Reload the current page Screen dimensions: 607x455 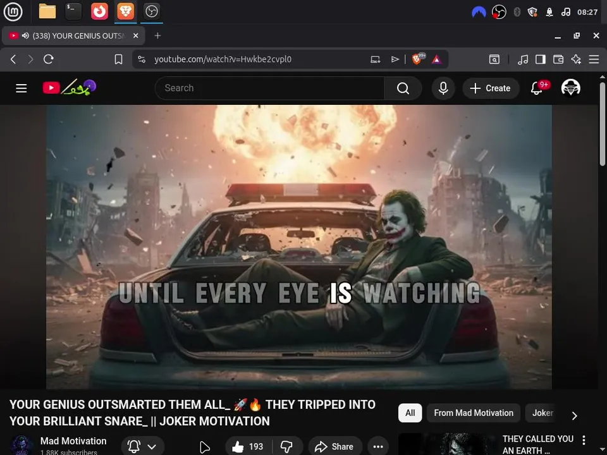click(x=49, y=59)
